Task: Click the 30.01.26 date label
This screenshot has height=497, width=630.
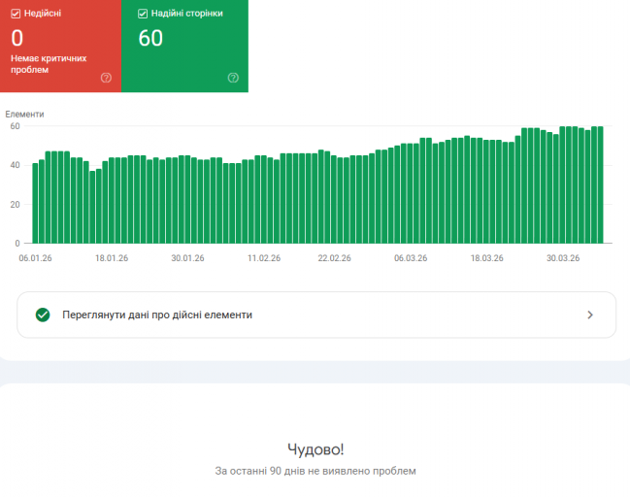Action: pos(187,258)
